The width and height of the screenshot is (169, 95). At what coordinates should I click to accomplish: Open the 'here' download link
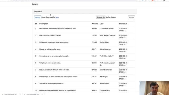[x=57, y=17]
